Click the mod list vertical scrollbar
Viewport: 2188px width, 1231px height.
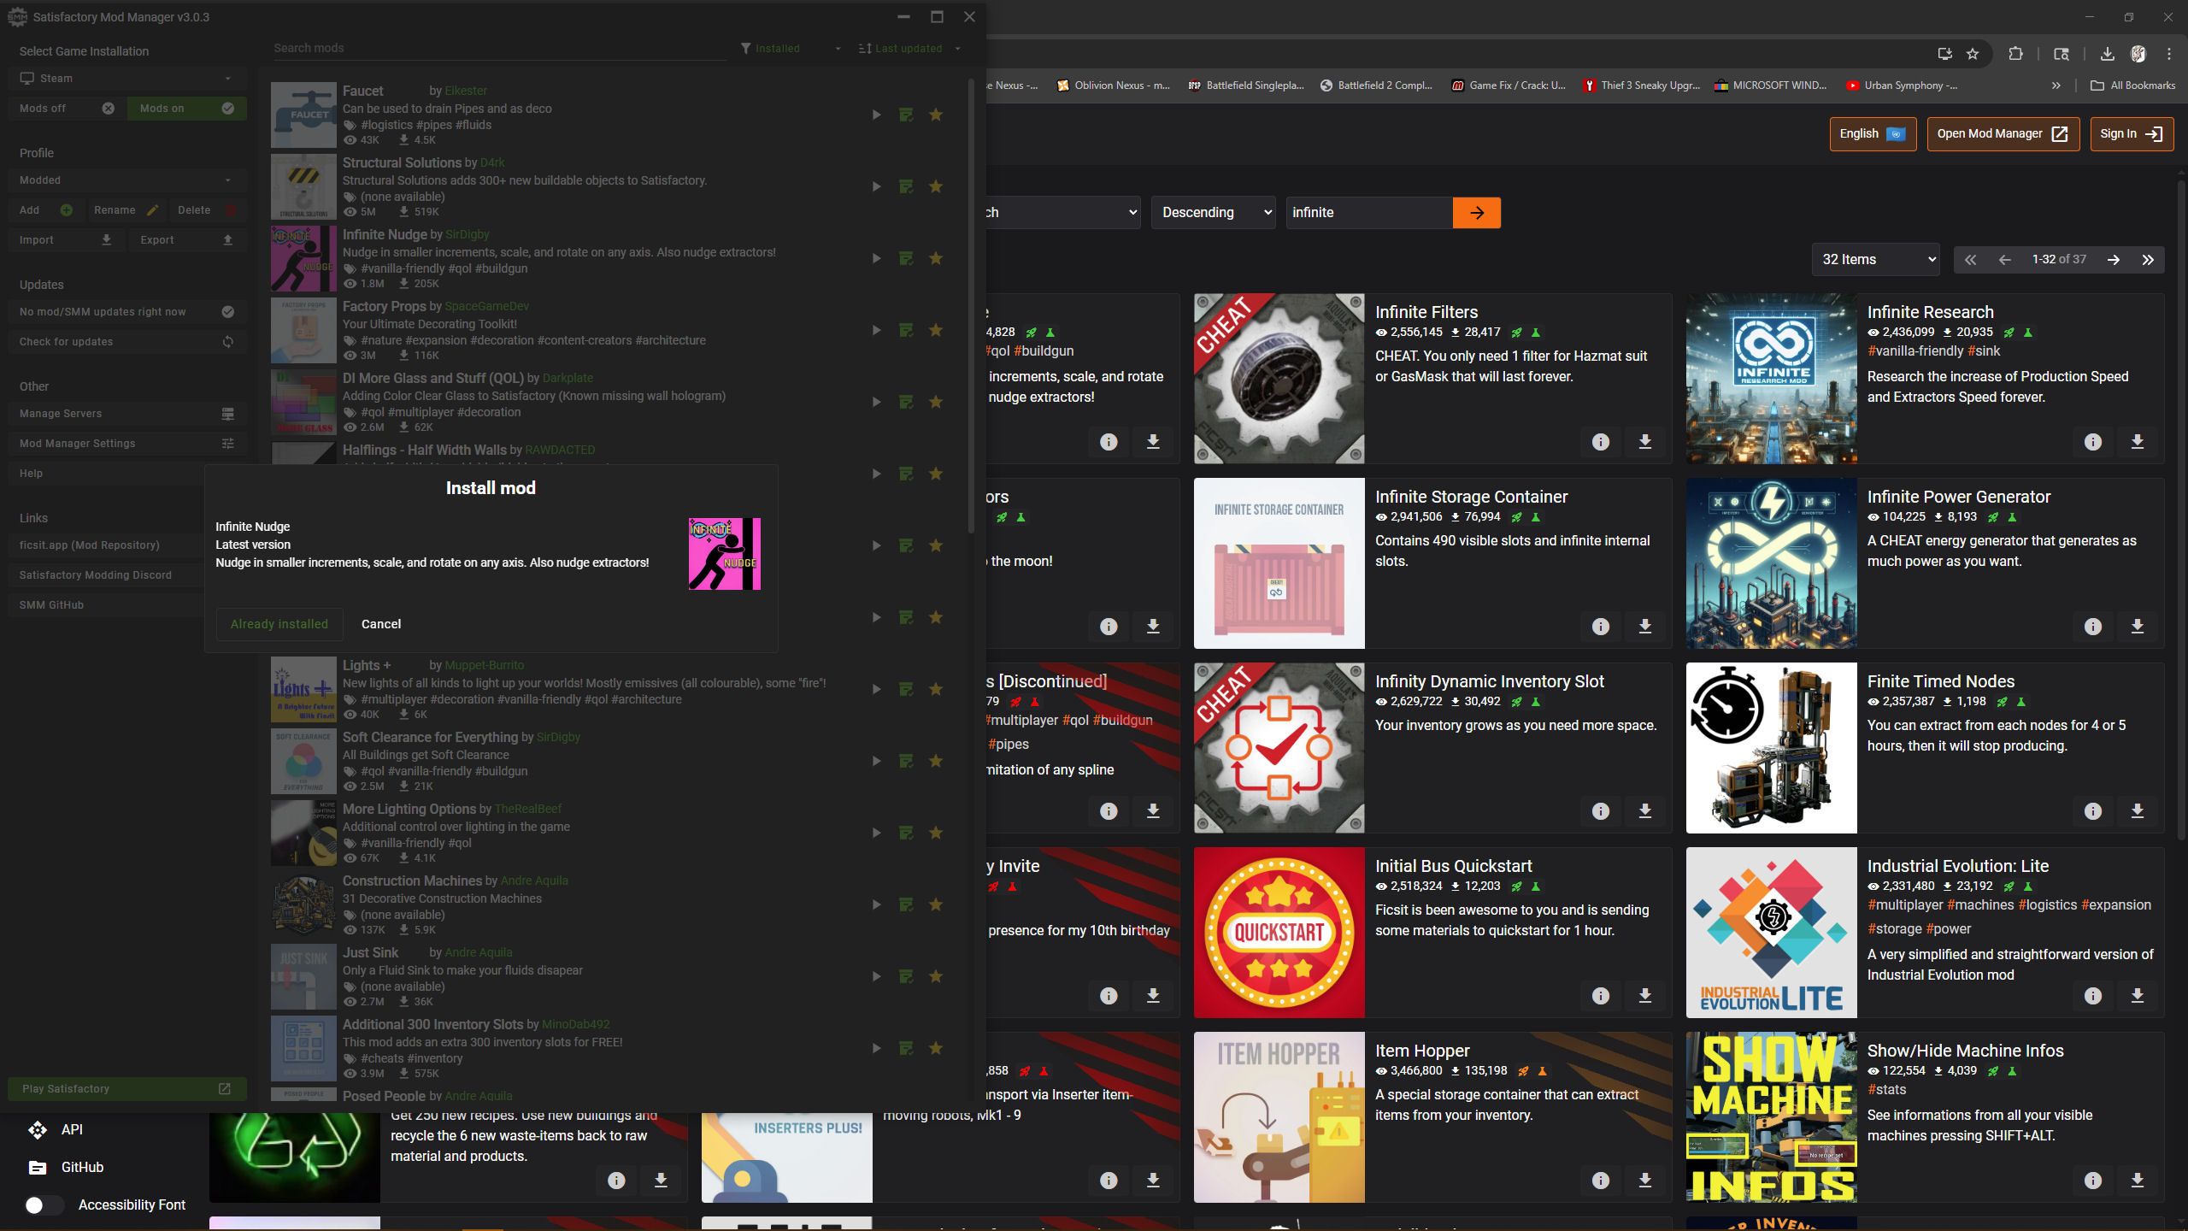point(971,308)
